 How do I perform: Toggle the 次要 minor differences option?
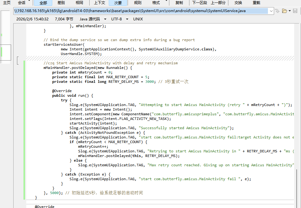[x=118, y=3]
